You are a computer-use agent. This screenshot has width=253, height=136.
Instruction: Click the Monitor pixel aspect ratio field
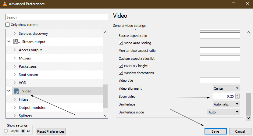tap(220, 50)
